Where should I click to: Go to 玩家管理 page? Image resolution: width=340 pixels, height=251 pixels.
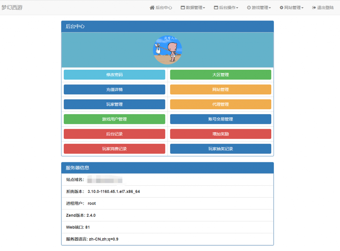click(x=114, y=104)
